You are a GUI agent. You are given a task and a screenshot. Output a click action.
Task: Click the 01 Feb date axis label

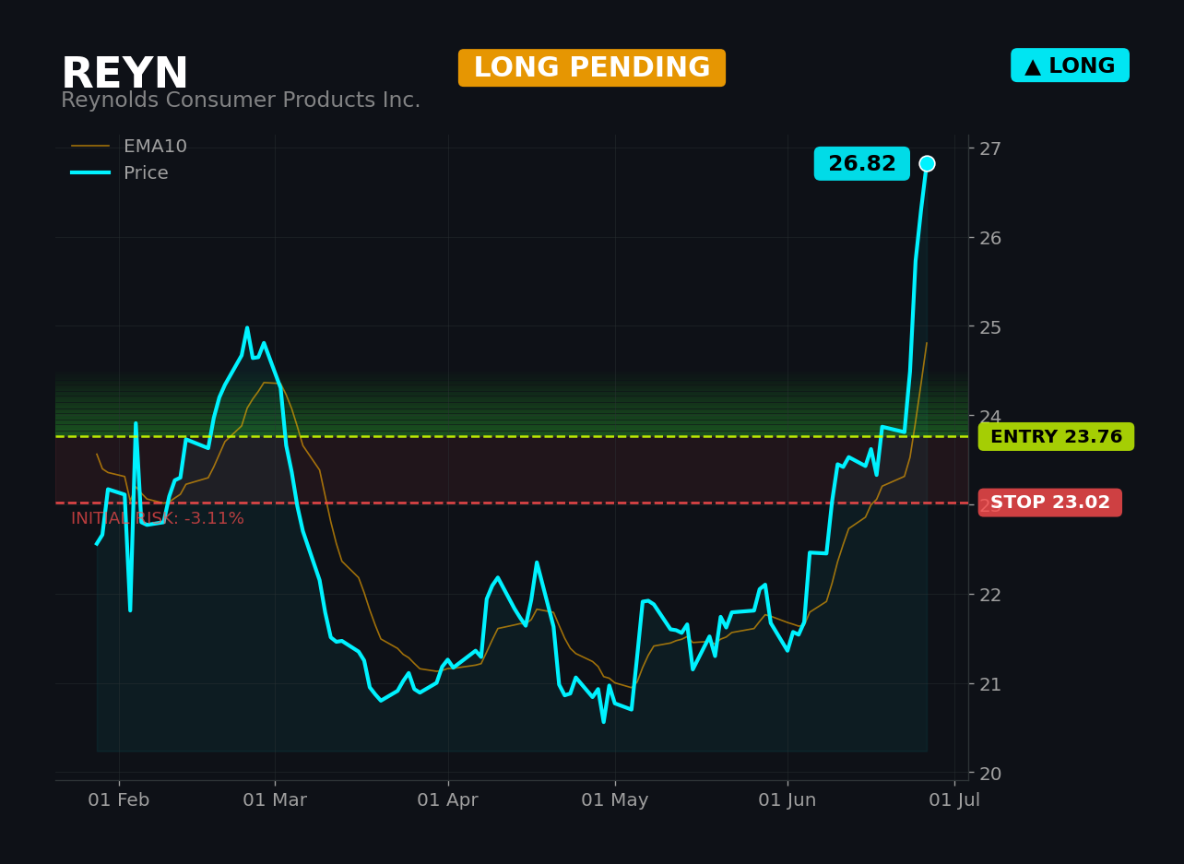[119, 800]
